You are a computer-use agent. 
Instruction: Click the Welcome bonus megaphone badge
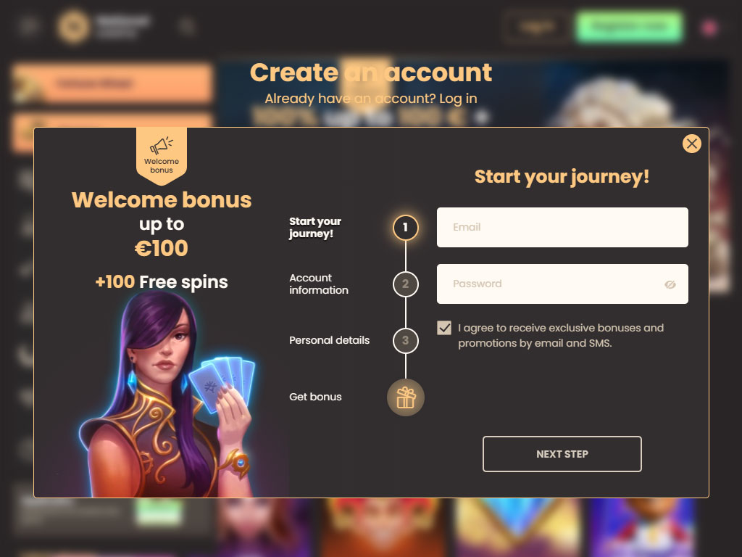coord(162,156)
